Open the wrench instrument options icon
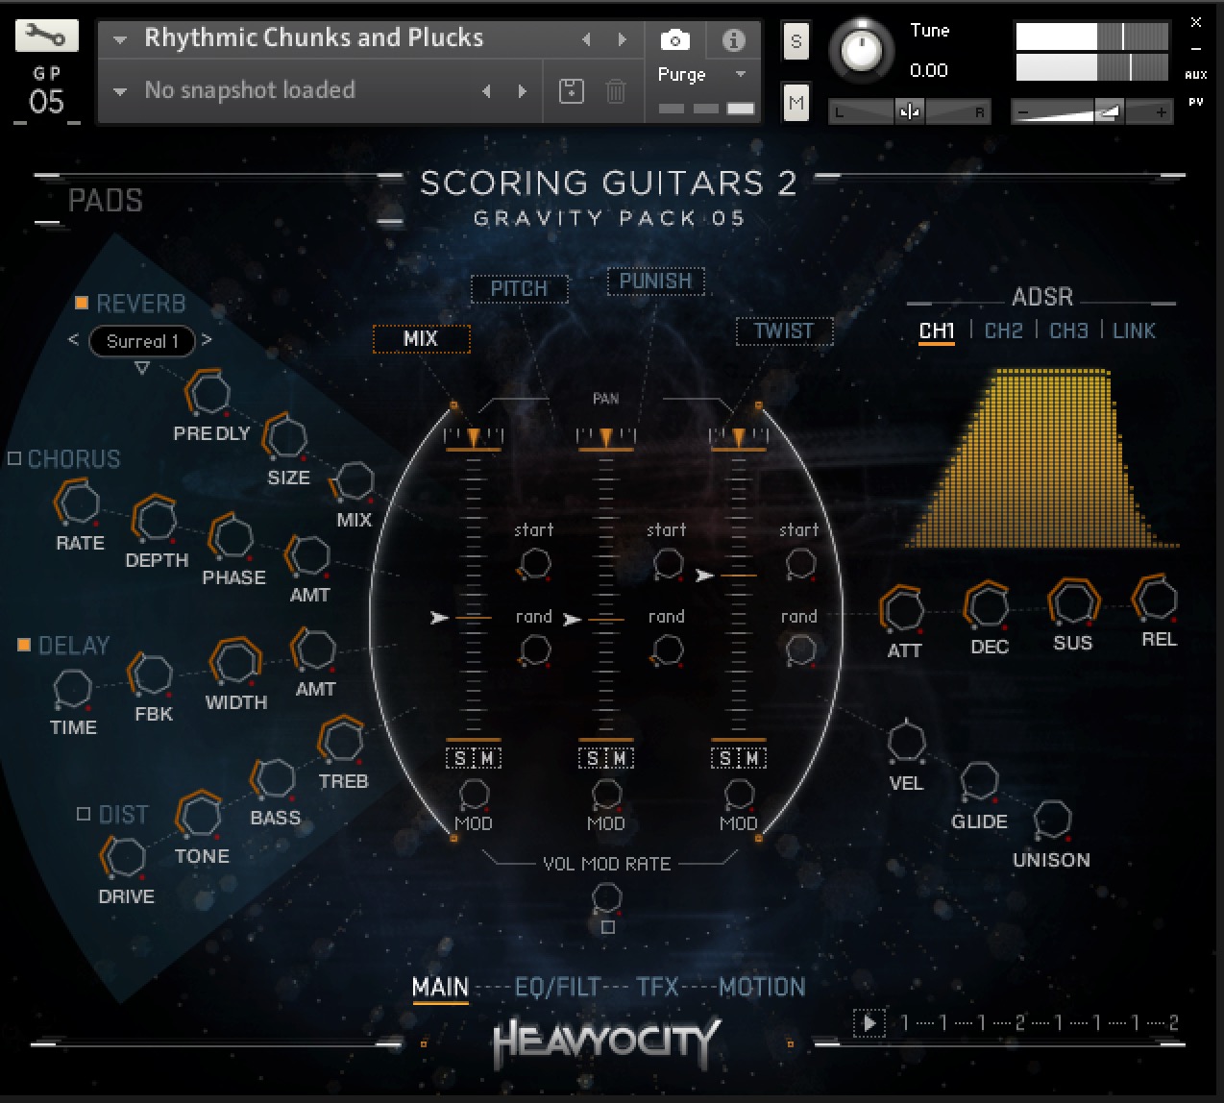1224x1103 pixels. [x=46, y=37]
